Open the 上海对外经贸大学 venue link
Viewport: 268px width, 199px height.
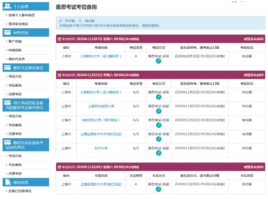click(x=101, y=106)
